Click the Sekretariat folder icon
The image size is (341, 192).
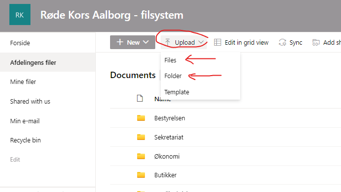141,137
